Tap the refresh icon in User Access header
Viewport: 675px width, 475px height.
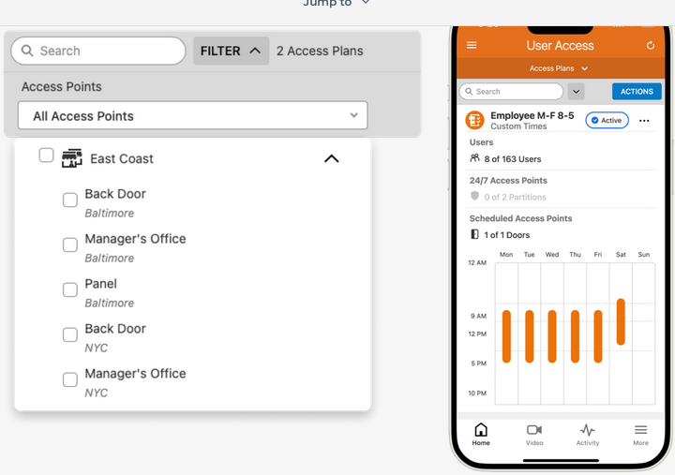click(651, 45)
